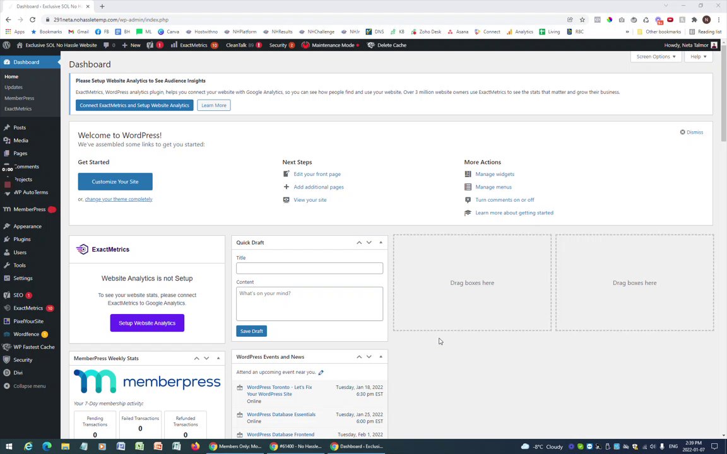Collapse WordPress Events and News panel
The width and height of the screenshot is (727, 454).
(381, 357)
